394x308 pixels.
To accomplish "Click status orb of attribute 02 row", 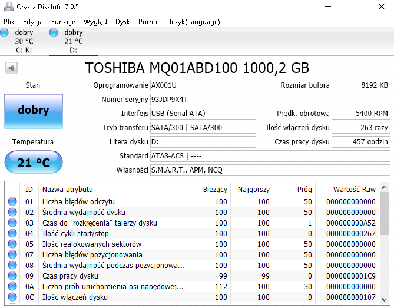I will 12,212.
